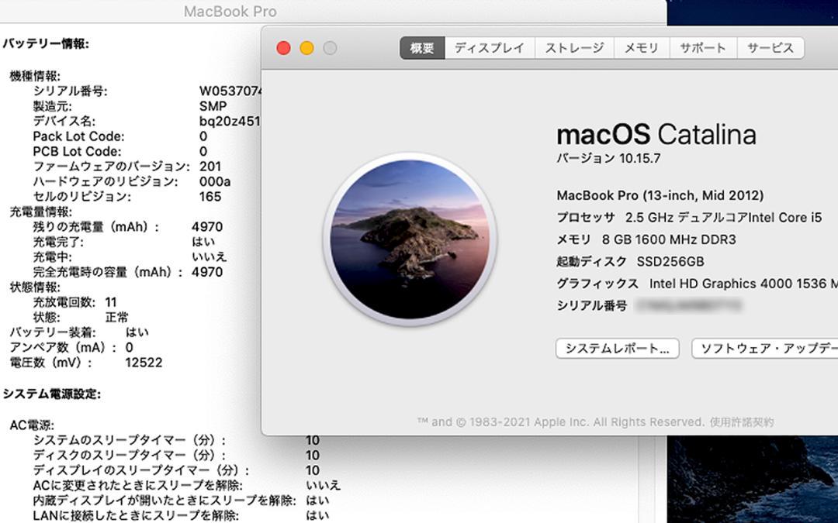838x523 pixels.
Task: Click グラフィックス Intel HD Graphics 4000 line
Action: 697,284
